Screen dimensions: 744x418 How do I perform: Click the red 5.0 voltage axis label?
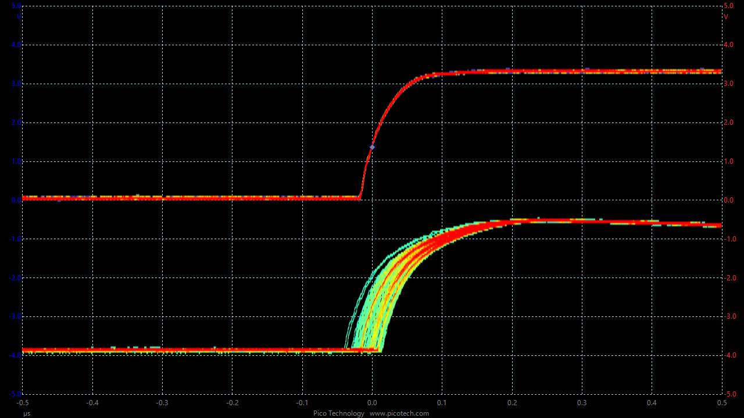[729, 6]
